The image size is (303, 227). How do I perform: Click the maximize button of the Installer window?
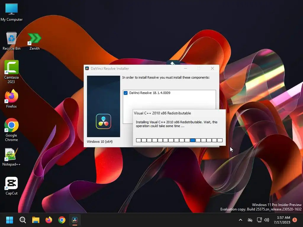[x=199, y=68]
